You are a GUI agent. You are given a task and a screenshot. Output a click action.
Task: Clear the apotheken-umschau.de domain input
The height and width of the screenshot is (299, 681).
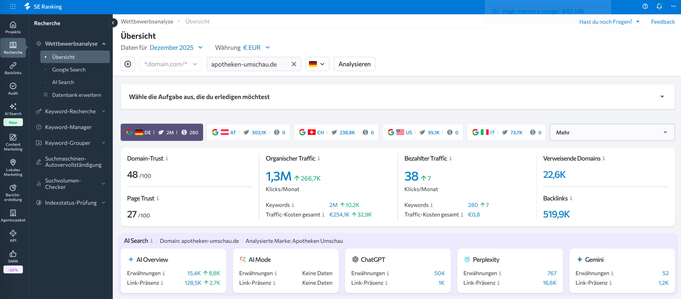(294, 64)
